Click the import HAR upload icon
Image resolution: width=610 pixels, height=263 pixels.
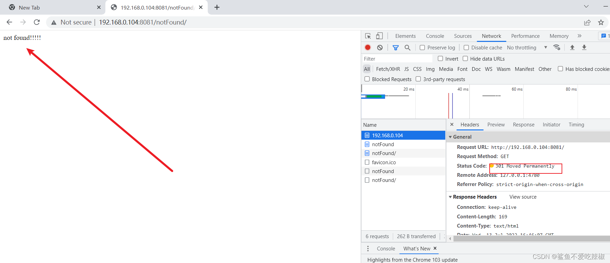(x=572, y=47)
